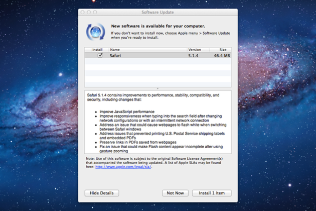Sort updates by Size column header

(221, 50)
